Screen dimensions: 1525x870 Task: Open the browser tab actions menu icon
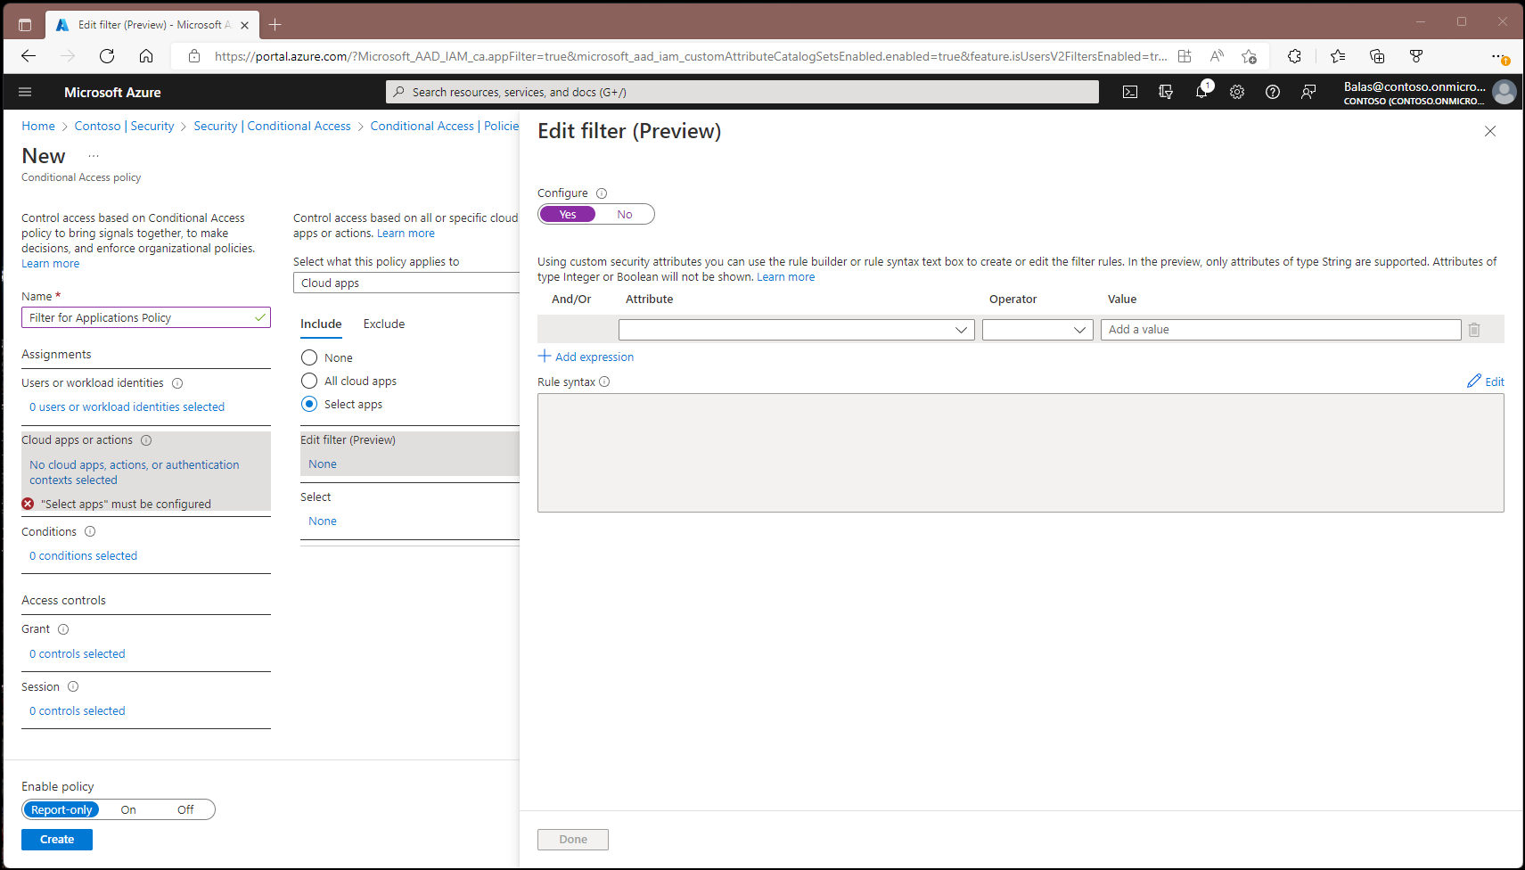click(x=25, y=25)
